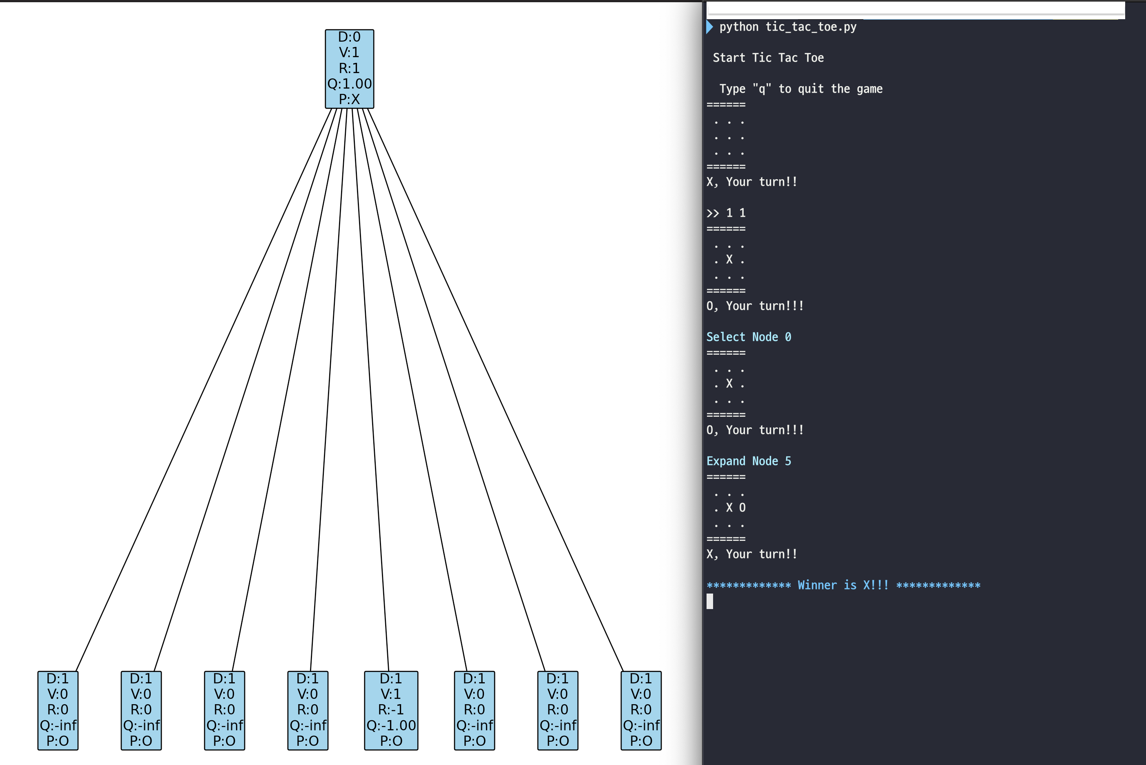This screenshot has height=765, width=1146.
Task: Click the second child node from the left
Action: click(141, 710)
